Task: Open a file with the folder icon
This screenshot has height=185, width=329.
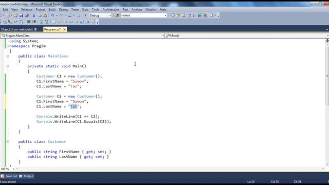Action: [15, 15]
